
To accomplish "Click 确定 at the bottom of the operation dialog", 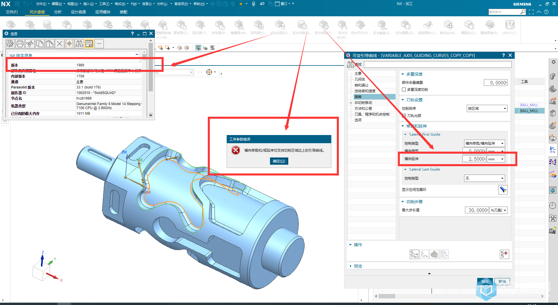I will pyautogui.click(x=485, y=282).
